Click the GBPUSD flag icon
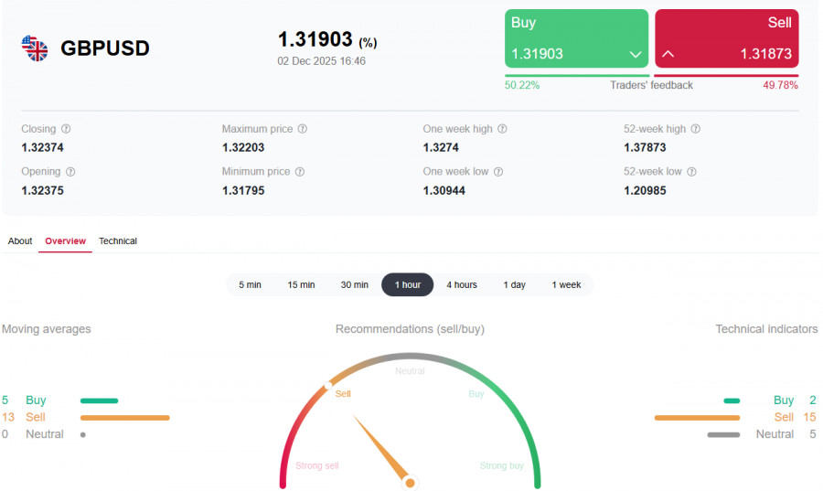Viewport: 823px width, 491px height. [x=35, y=48]
